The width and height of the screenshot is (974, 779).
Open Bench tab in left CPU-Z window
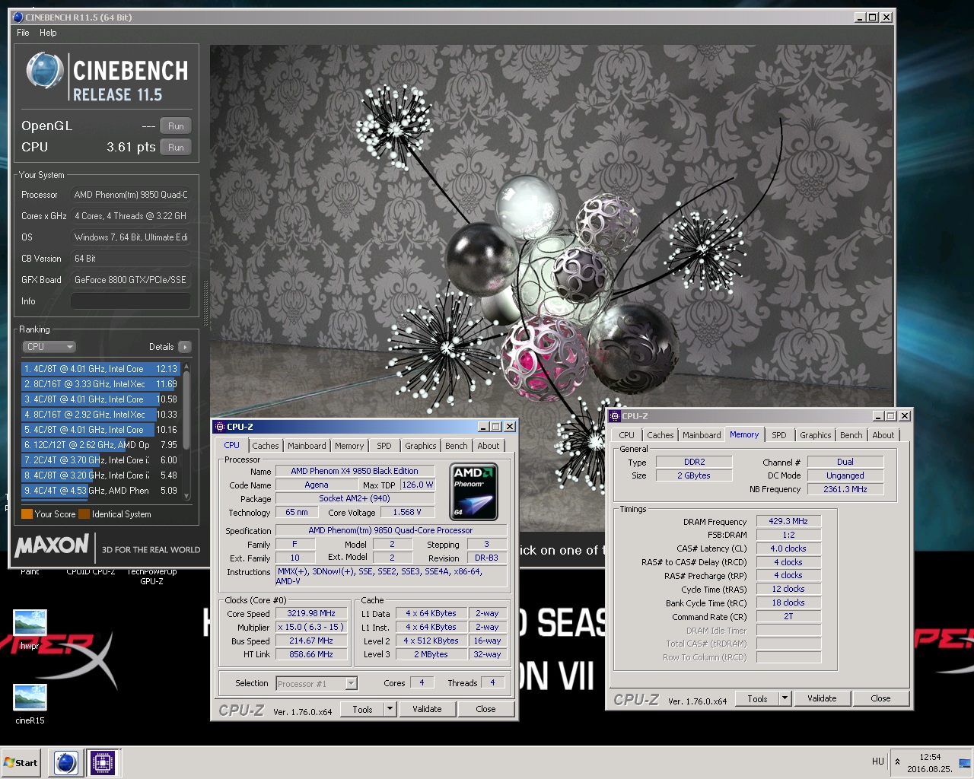(x=457, y=446)
